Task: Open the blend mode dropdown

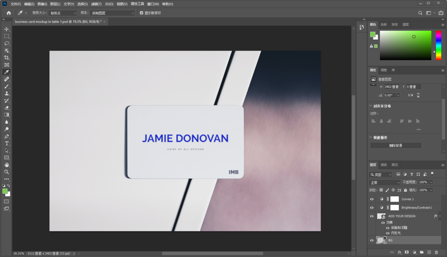Action: tap(385, 182)
